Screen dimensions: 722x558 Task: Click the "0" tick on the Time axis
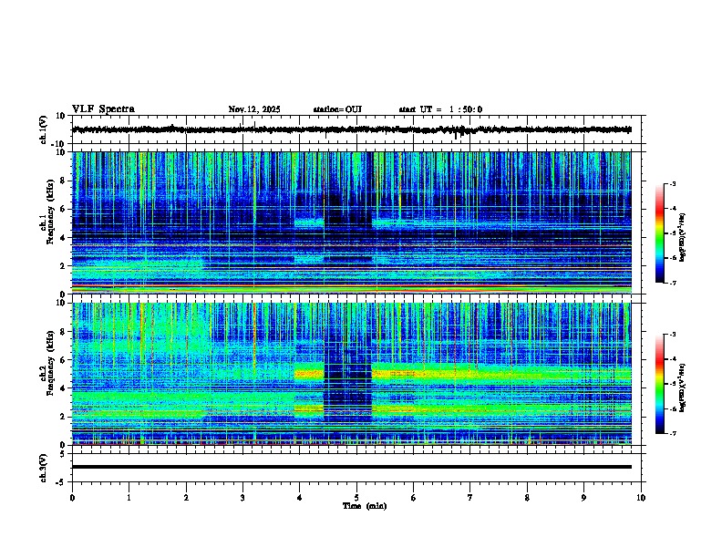72,498
